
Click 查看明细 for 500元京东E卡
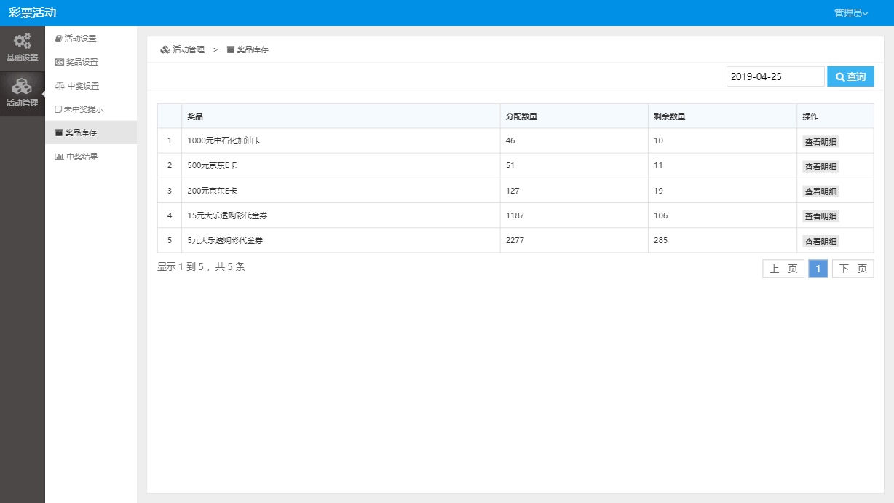click(x=820, y=167)
